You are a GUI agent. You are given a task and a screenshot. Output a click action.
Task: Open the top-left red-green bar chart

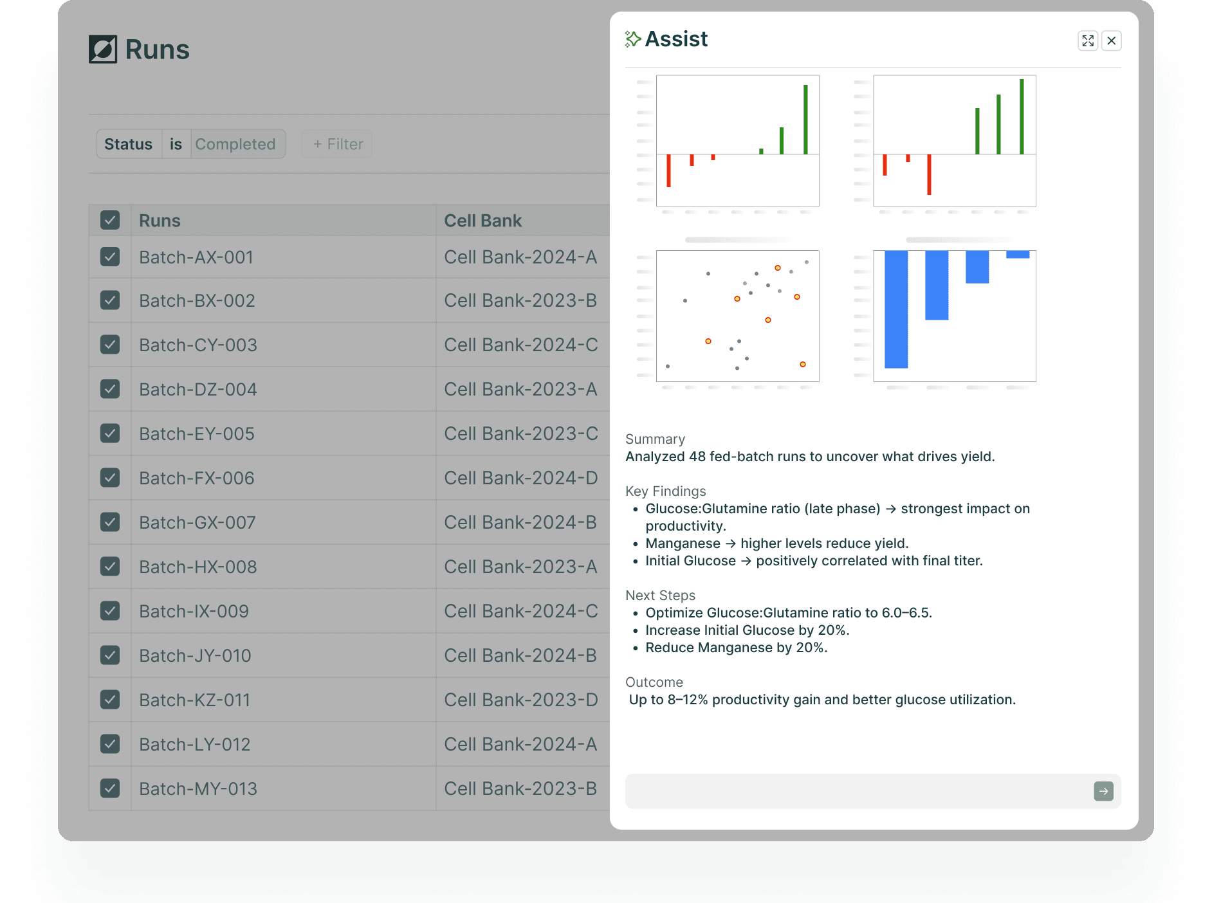[737, 141]
